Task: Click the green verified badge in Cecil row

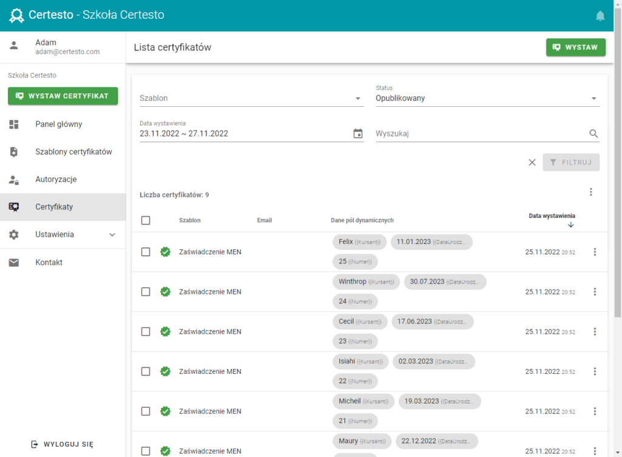Action: pos(165,332)
